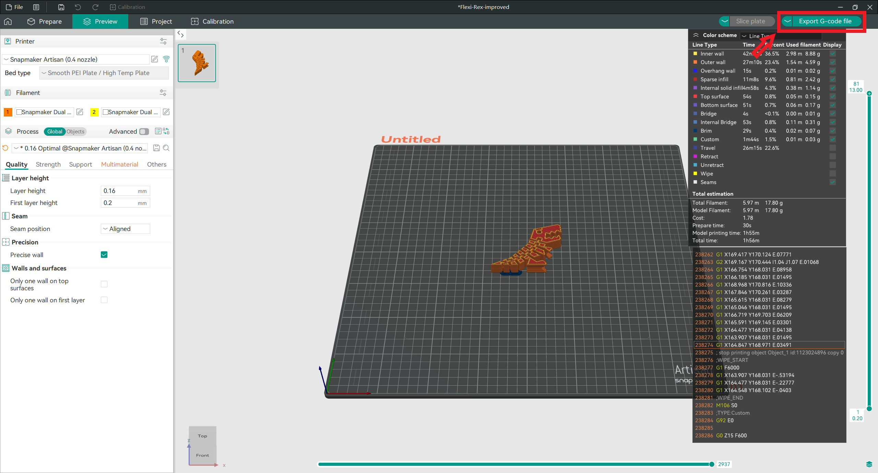
Task: Click the undo arrow icon
Action: 78,7
